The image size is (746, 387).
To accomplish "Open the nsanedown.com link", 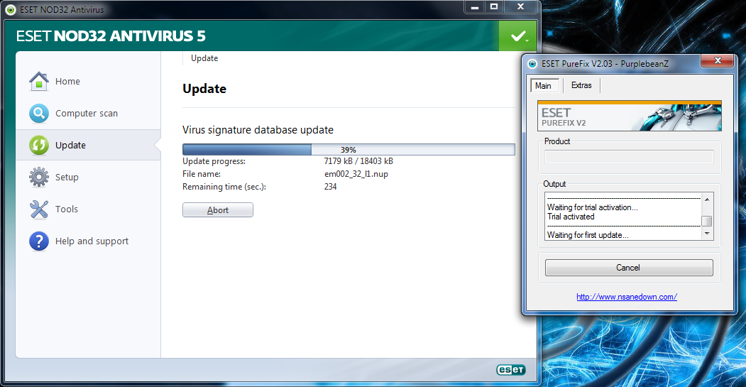I will tap(627, 297).
